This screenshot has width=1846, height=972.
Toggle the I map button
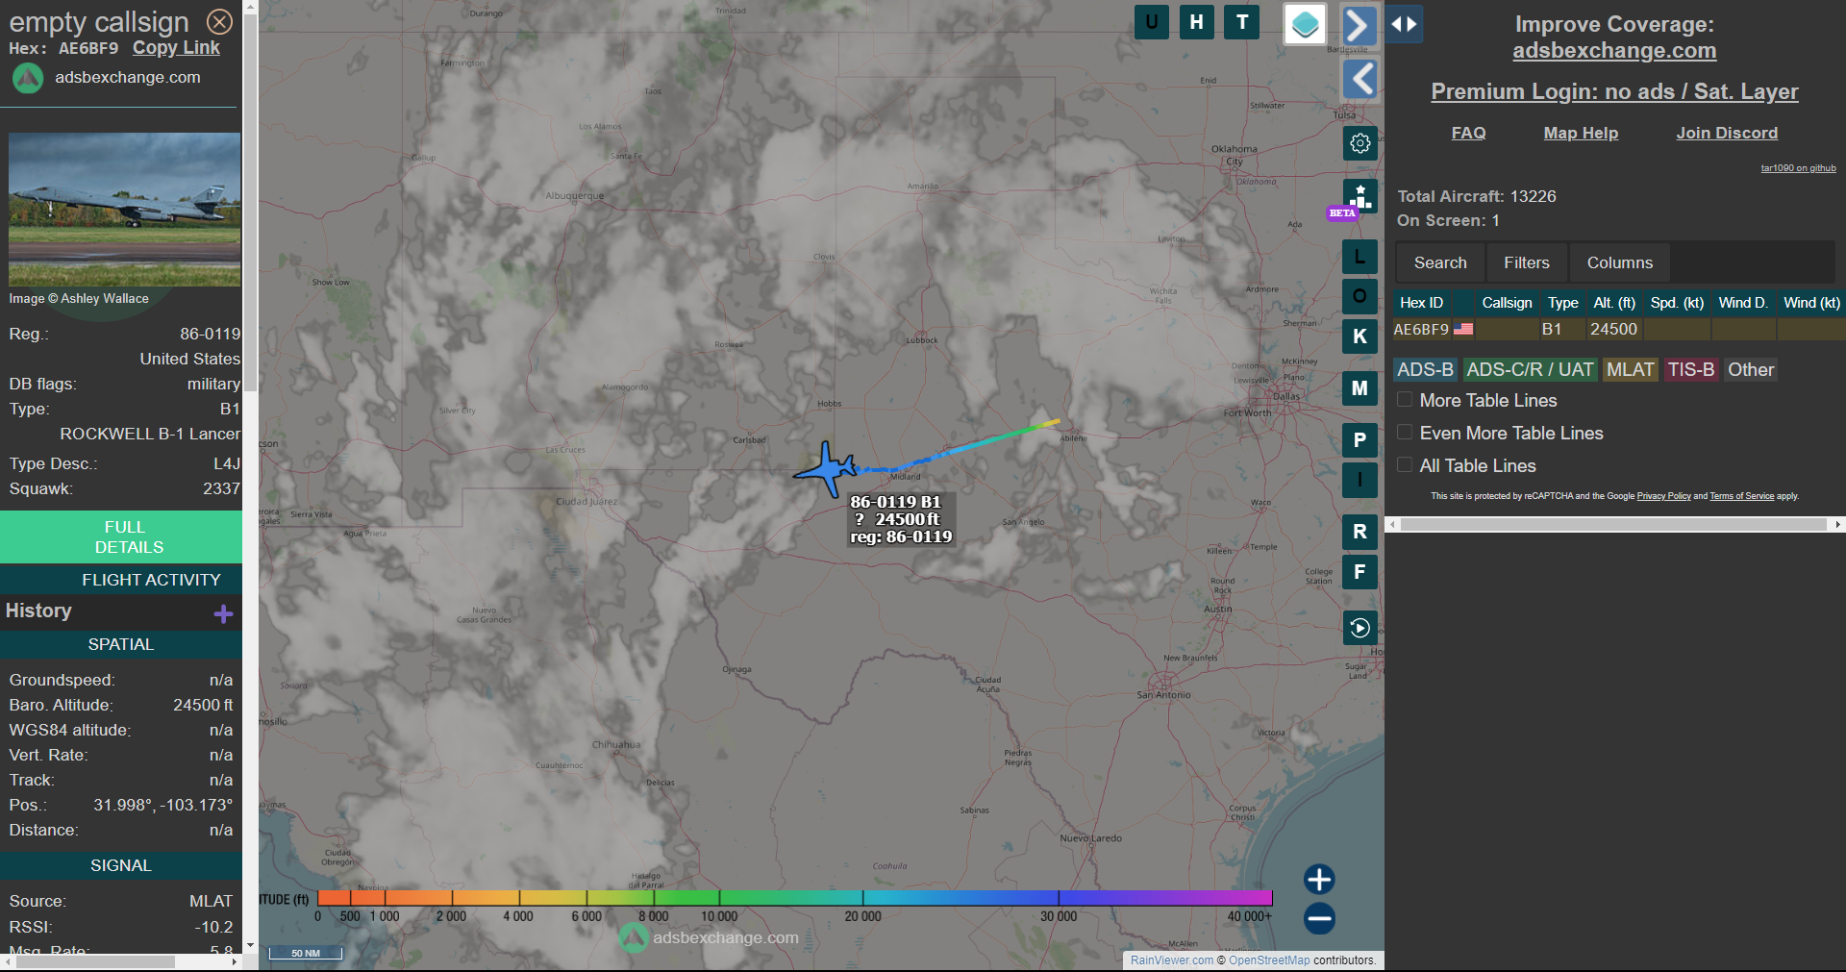point(1360,480)
